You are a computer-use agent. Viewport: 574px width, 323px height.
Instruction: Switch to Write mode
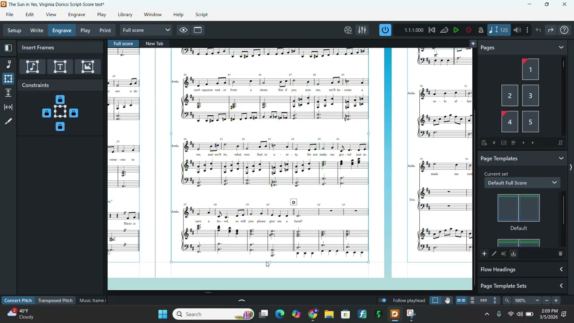point(37,31)
